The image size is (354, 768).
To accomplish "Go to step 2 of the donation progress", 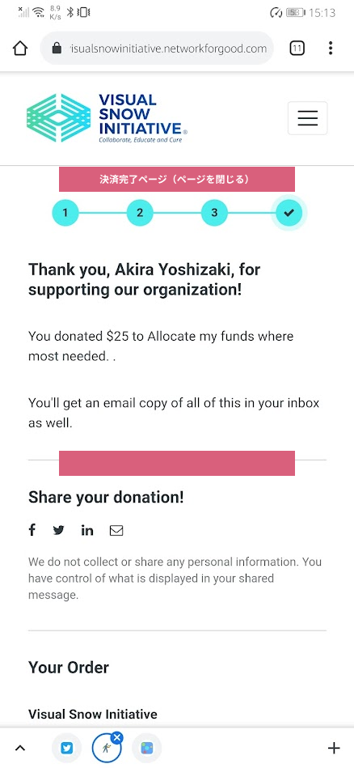I will (x=140, y=213).
